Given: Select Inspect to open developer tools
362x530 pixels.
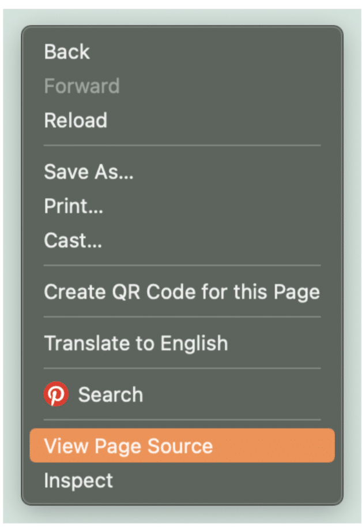Looking at the screenshot, I should click(78, 480).
